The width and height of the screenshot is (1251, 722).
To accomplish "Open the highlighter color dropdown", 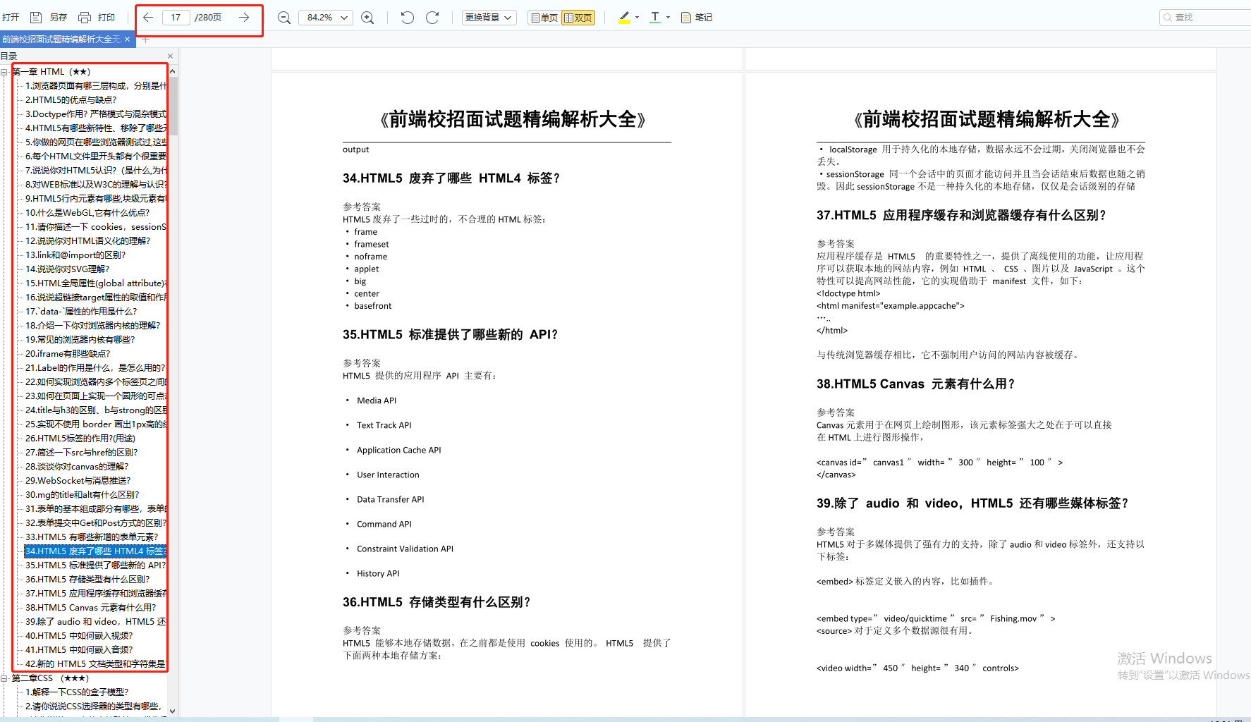I will (635, 17).
